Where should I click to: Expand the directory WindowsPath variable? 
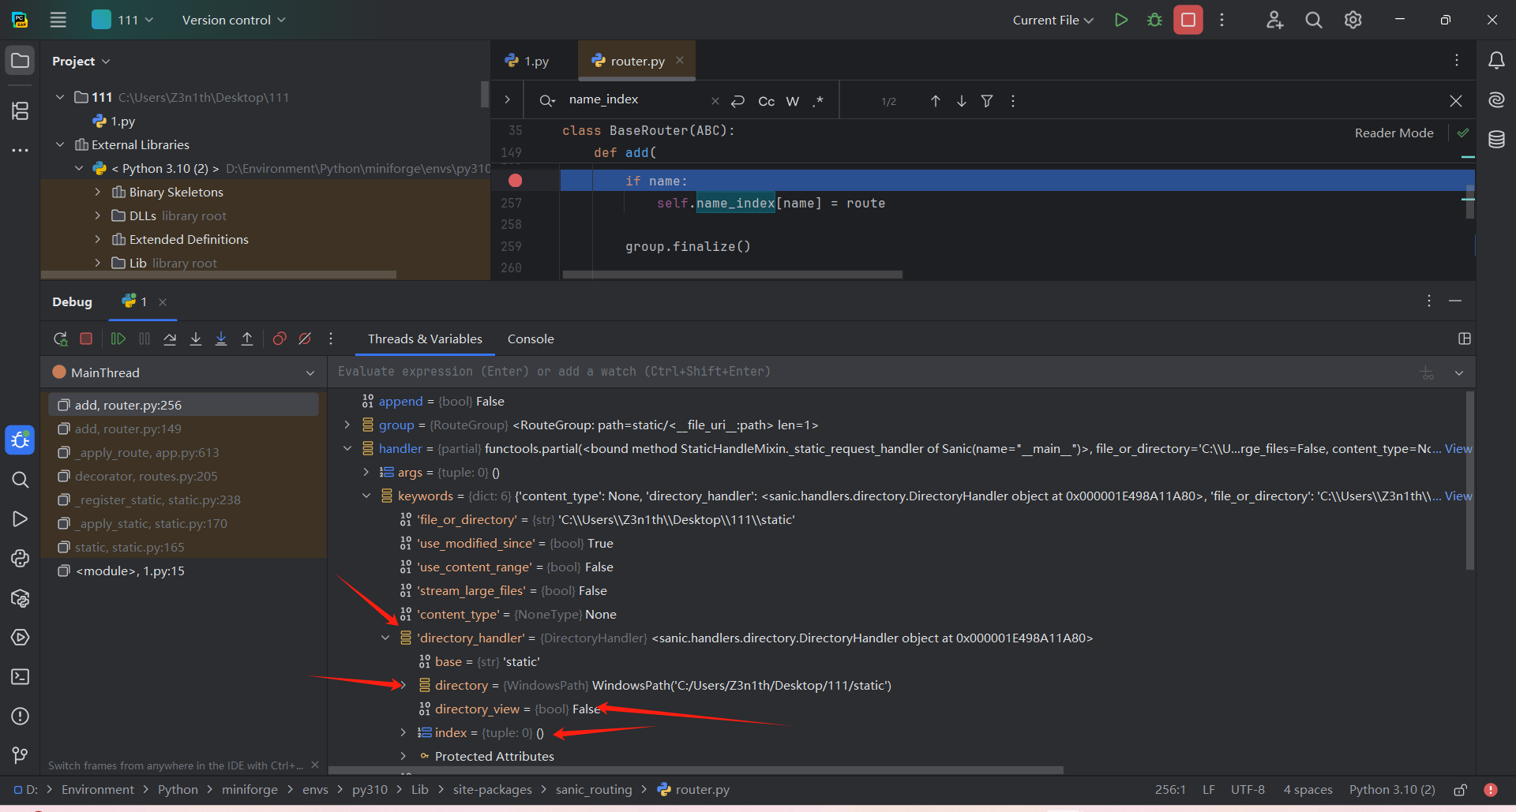pyautogui.click(x=403, y=685)
